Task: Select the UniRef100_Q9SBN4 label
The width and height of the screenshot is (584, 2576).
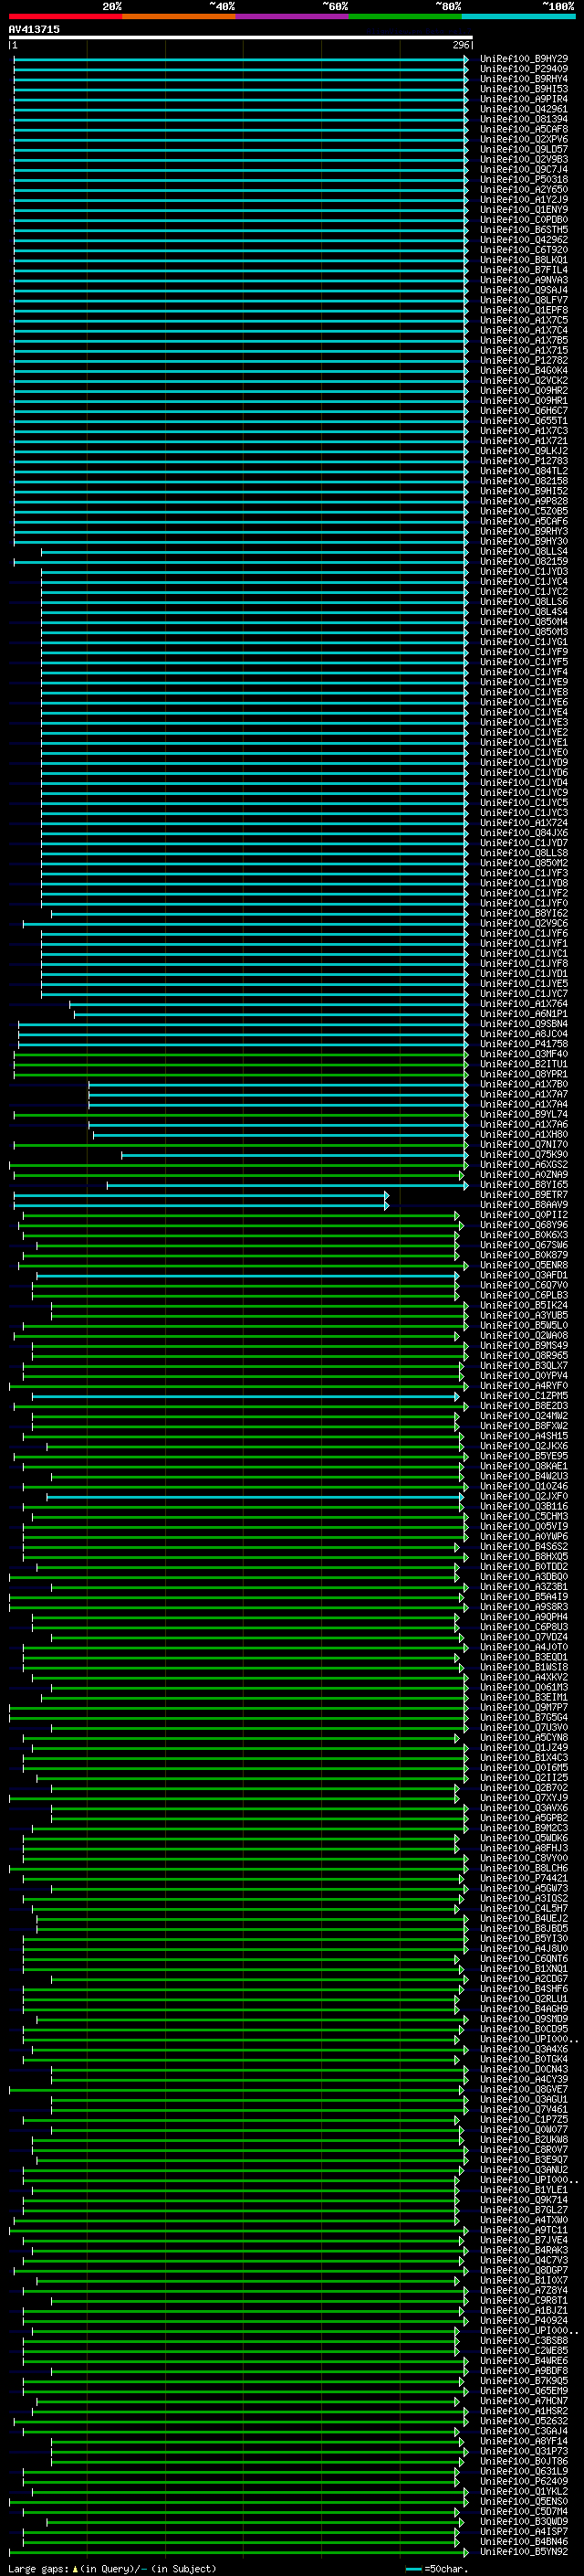Action: tap(524, 1023)
